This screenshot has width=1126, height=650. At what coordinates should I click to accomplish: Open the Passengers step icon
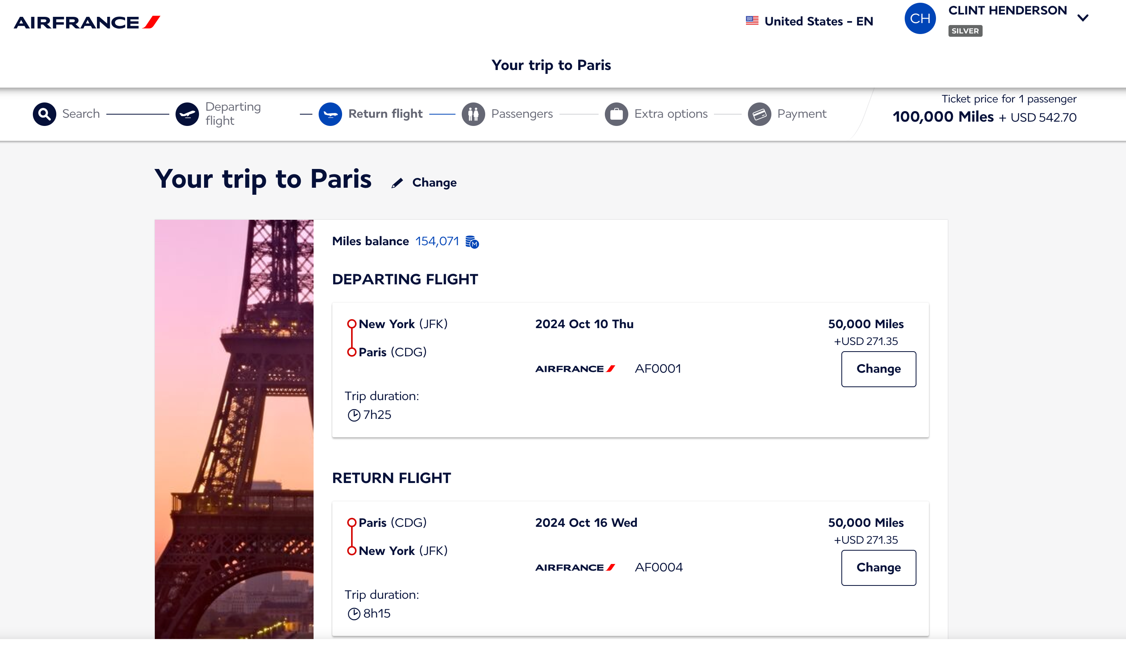point(474,114)
